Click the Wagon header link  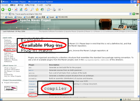(x=123, y=32)
